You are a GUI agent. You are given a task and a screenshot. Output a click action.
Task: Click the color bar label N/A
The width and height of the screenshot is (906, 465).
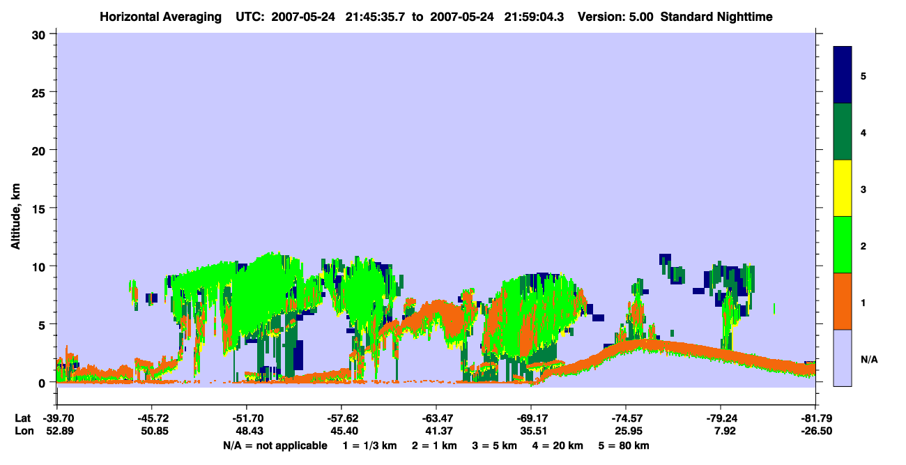pos(868,360)
